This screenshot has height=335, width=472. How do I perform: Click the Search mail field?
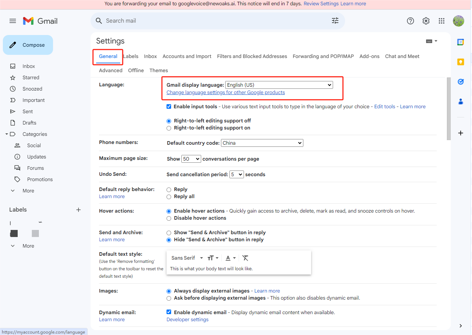click(x=212, y=21)
